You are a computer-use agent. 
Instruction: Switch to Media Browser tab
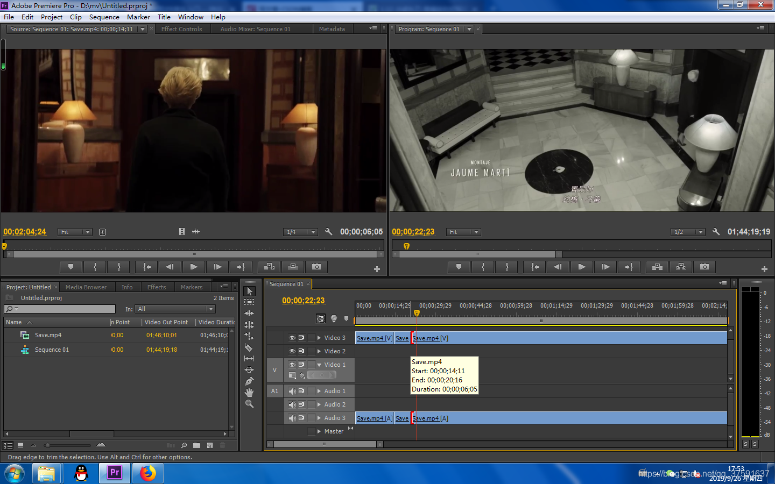pos(86,287)
